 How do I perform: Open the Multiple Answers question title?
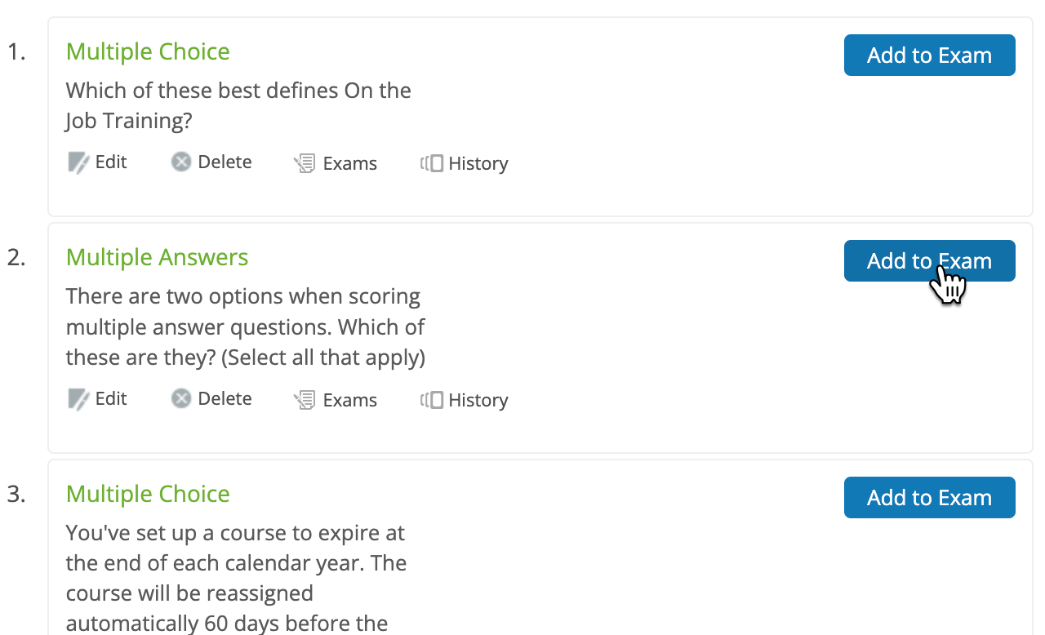point(157,257)
